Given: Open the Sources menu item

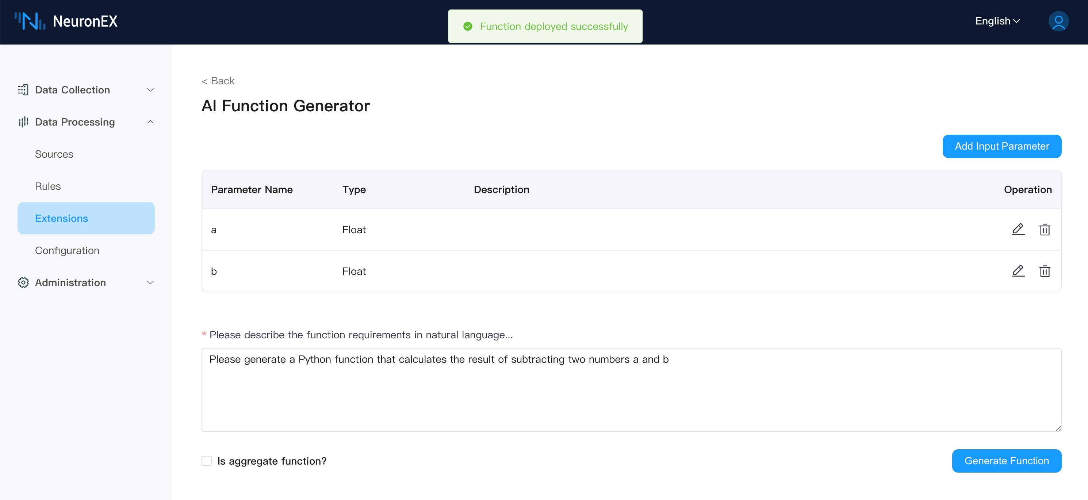Looking at the screenshot, I should 54,154.
